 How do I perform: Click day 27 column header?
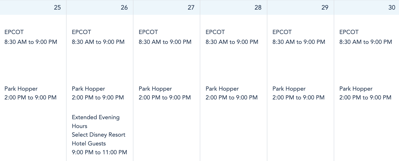tap(191, 8)
